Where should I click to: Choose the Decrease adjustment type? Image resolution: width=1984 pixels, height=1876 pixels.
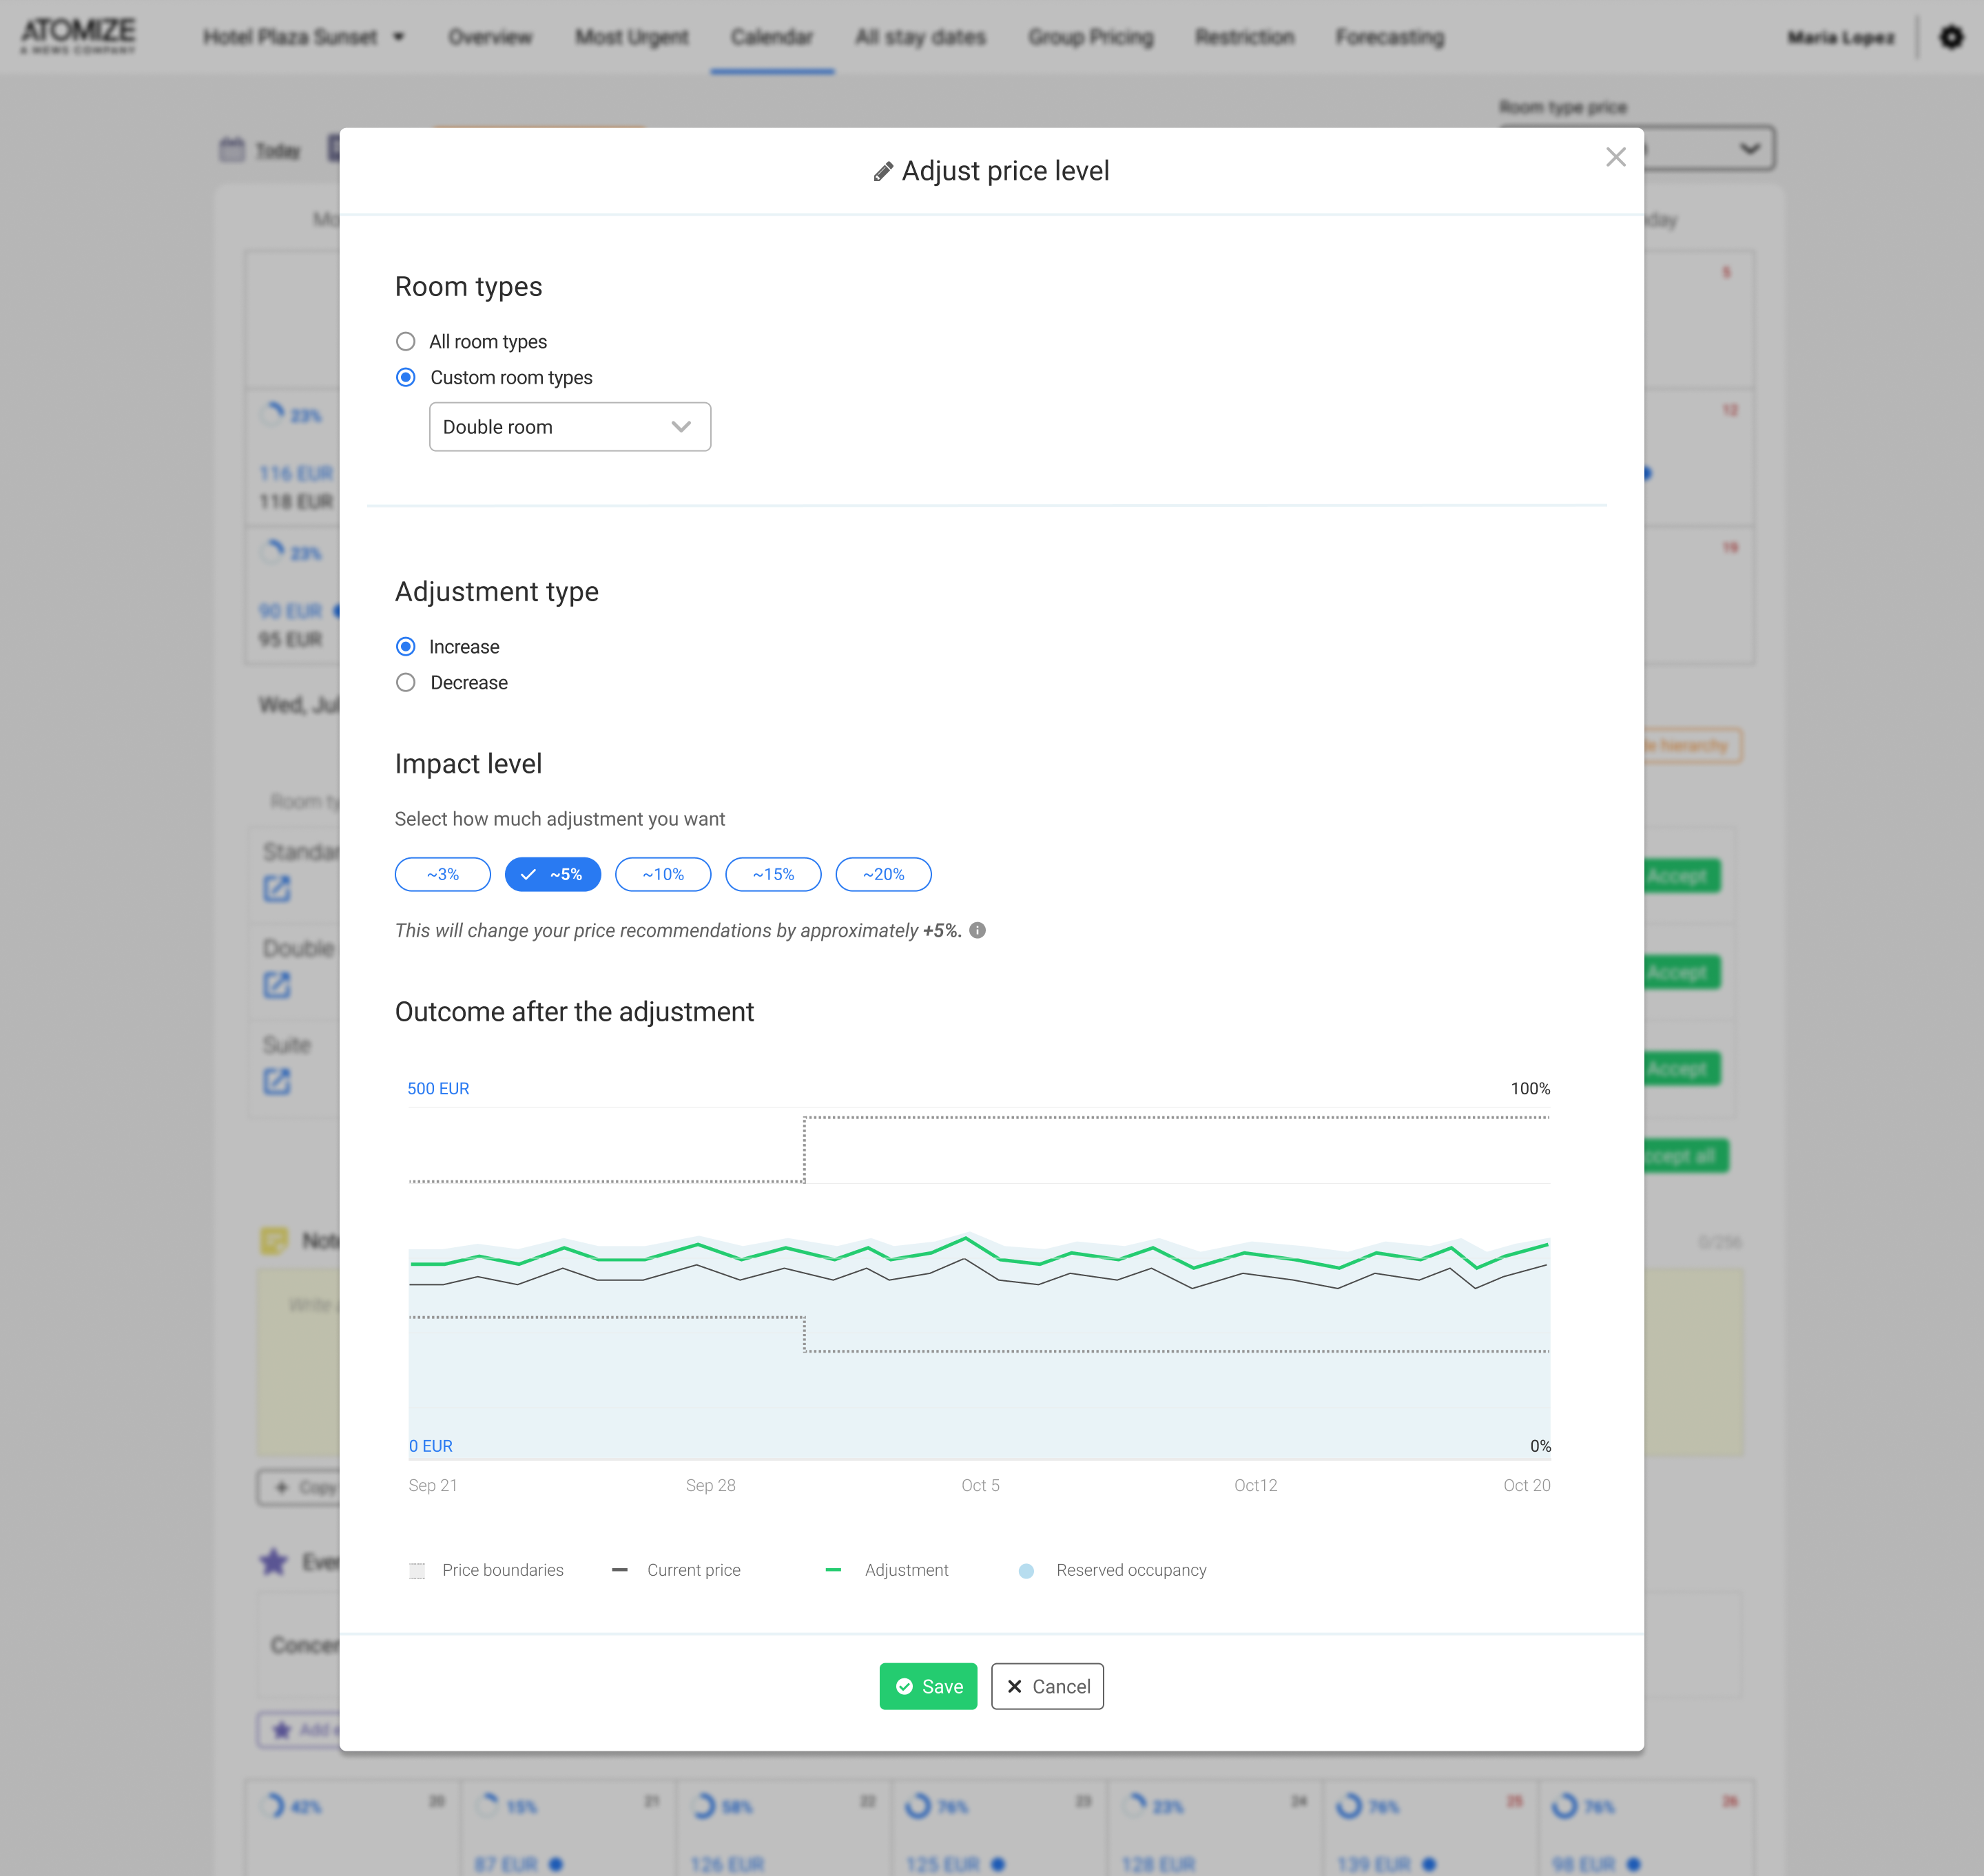[x=405, y=683]
